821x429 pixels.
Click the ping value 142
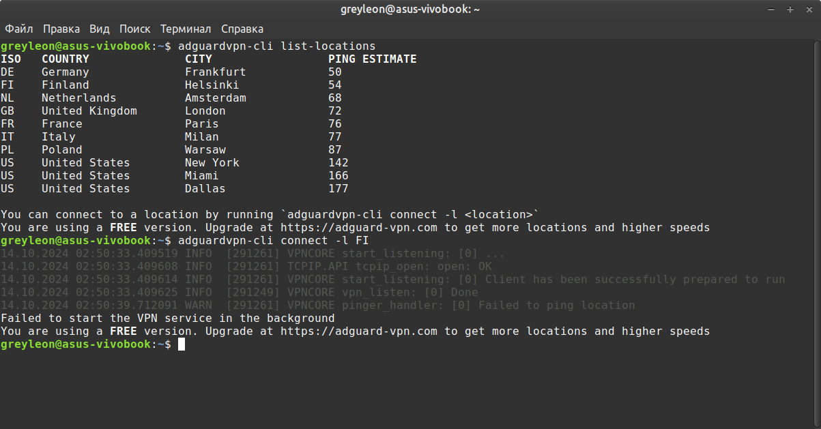pyautogui.click(x=339, y=163)
